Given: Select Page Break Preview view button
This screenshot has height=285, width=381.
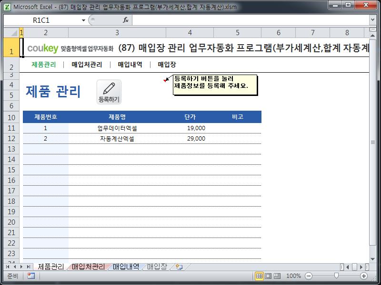Looking at the screenshot, I should pos(277,276).
